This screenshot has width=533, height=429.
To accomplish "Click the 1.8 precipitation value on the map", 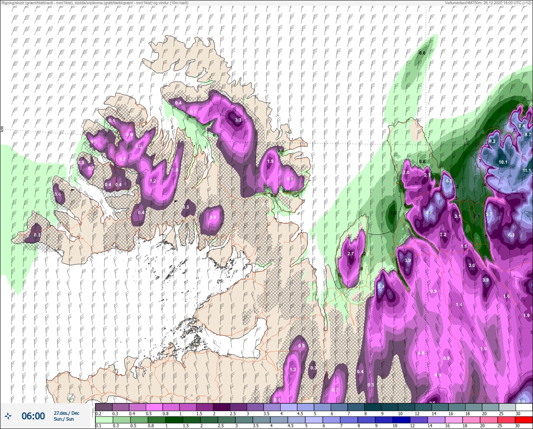I will click(464, 246).
